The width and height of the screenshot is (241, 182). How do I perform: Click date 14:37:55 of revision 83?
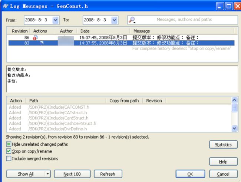pos(103,43)
